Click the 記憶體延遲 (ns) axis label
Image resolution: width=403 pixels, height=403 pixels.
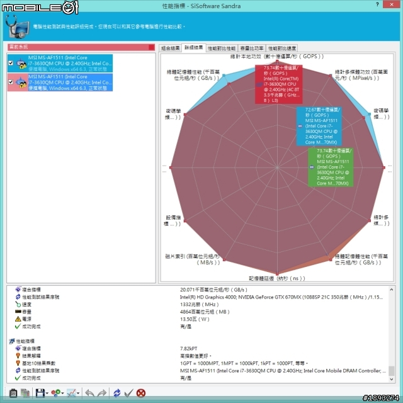pyautogui.click(x=277, y=278)
